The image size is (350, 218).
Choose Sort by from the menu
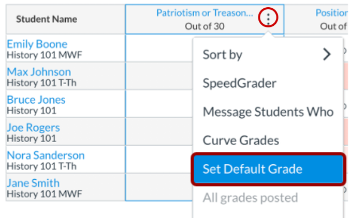(268, 55)
